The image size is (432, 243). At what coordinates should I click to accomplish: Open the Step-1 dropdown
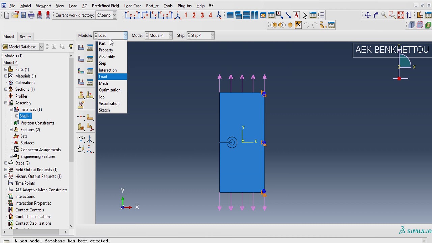[x=212, y=35]
